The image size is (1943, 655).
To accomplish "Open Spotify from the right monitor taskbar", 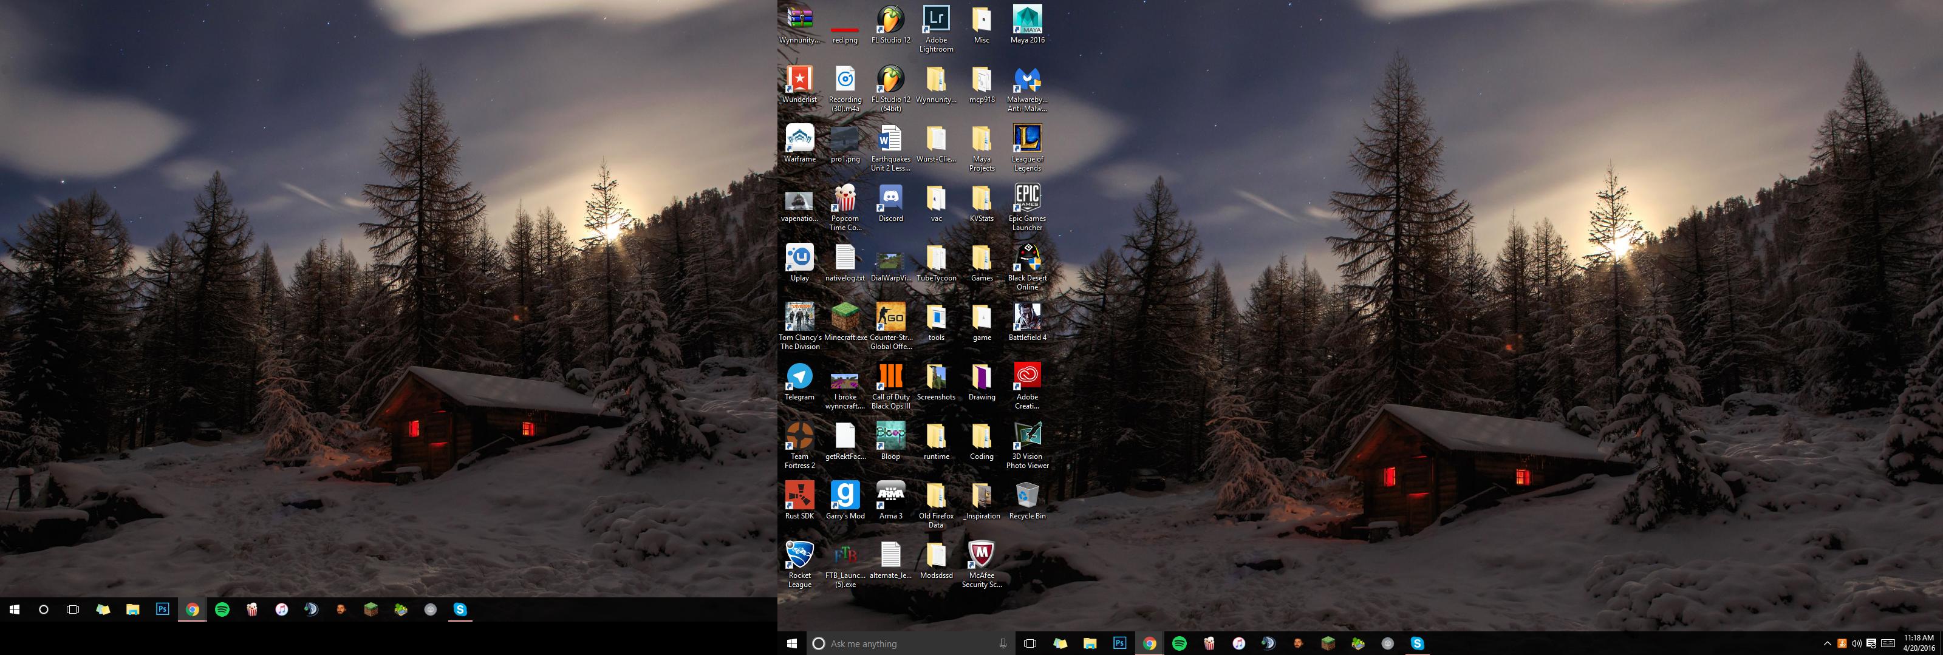I will [1179, 643].
